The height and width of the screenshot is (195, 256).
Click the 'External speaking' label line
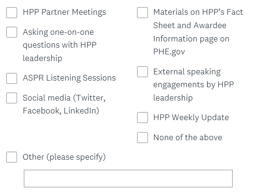click(x=187, y=72)
